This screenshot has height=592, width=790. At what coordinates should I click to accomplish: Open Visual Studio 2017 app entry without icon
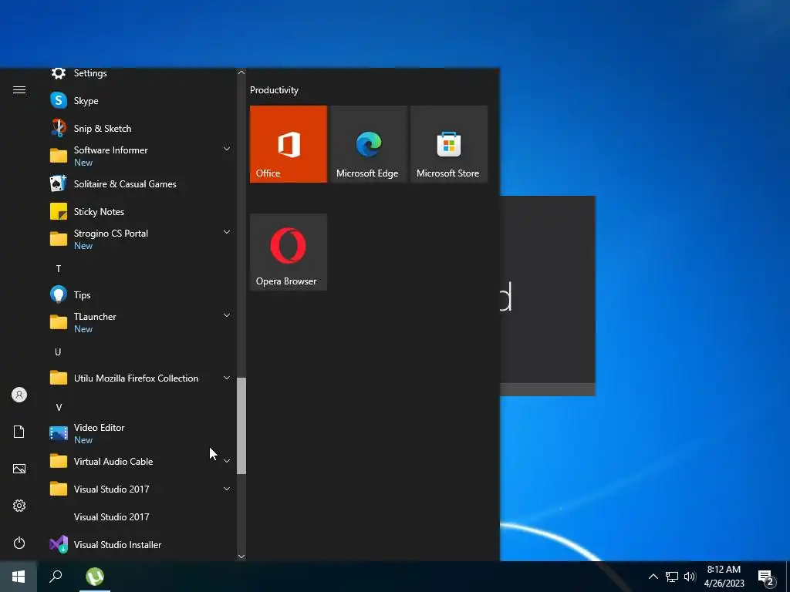111,516
